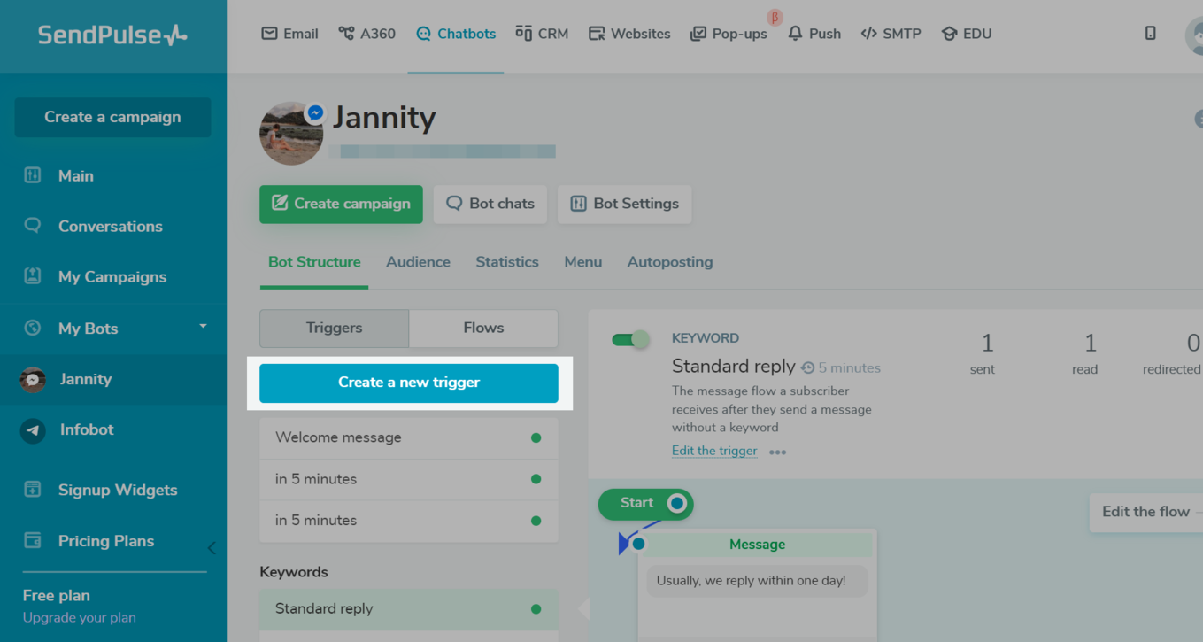Click the Push bell icon
Viewport: 1203px width, 642px height.
[795, 34]
